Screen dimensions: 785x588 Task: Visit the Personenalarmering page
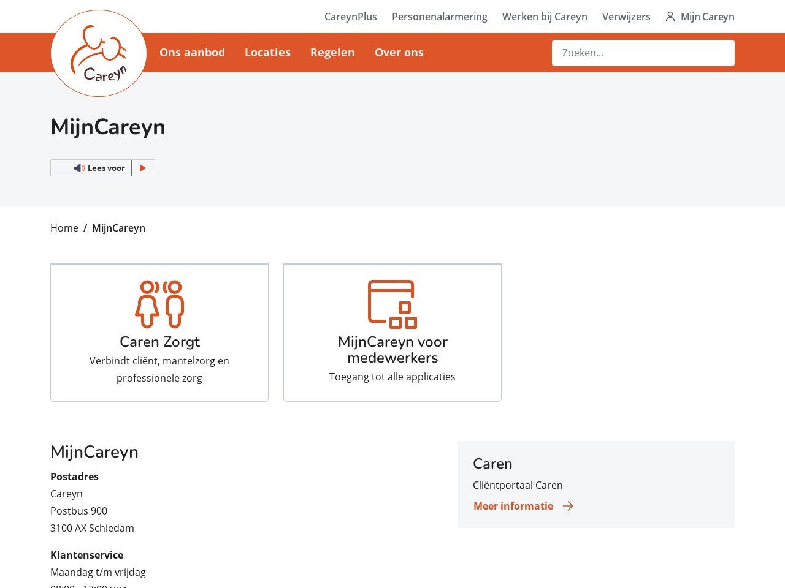(439, 17)
